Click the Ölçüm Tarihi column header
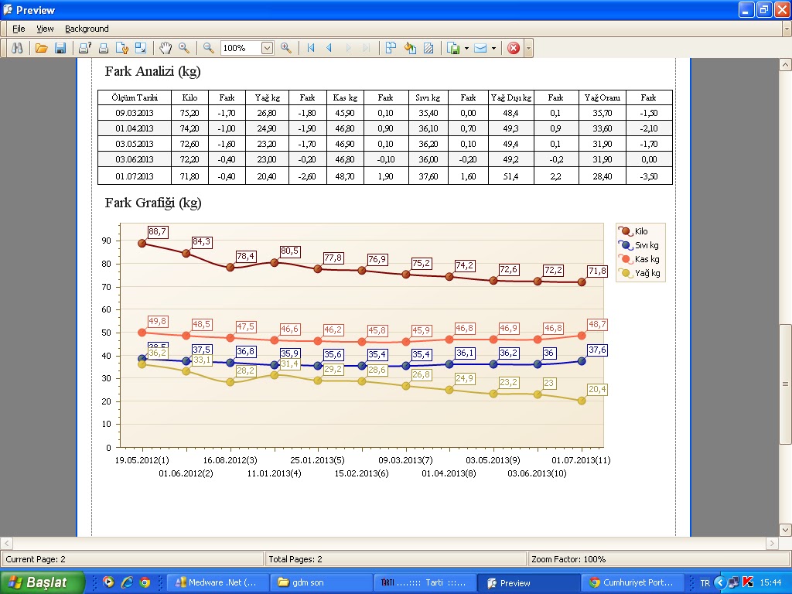792x594 pixels. 135,97
